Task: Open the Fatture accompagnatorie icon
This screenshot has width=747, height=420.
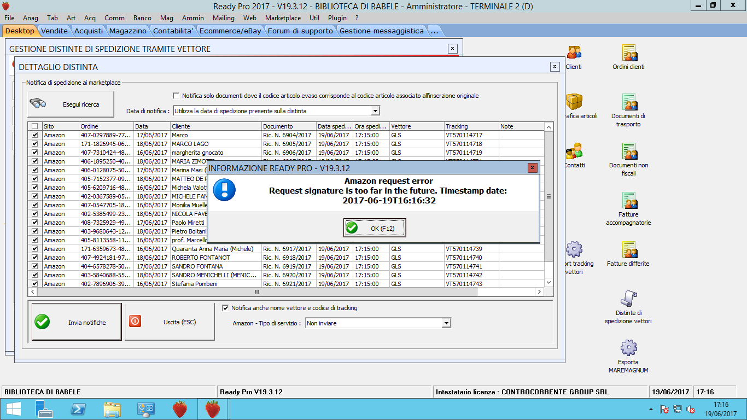Action: pyautogui.click(x=629, y=201)
